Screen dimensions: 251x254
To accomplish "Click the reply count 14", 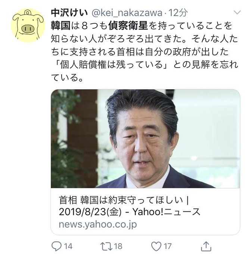I will tap(68, 247).
